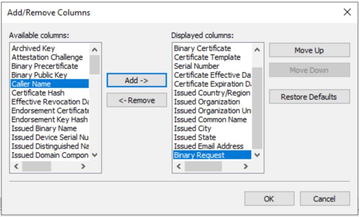This screenshot has height=217, width=359.
Task: Cancel the Add/Remove Columns dialog
Action: (324, 199)
